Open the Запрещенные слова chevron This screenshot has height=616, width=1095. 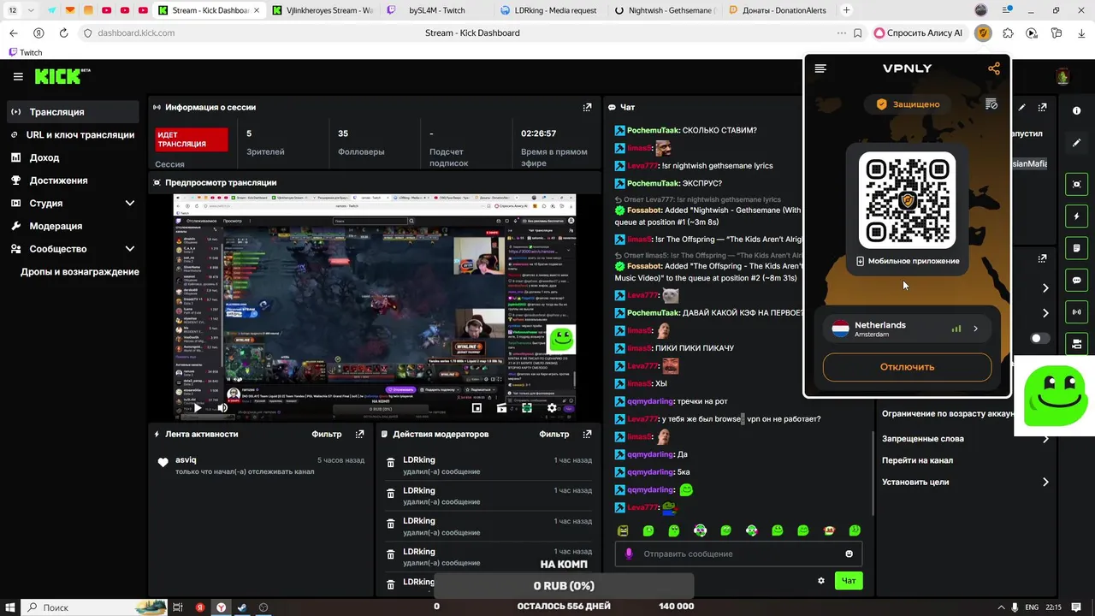click(x=1045, y=439)
